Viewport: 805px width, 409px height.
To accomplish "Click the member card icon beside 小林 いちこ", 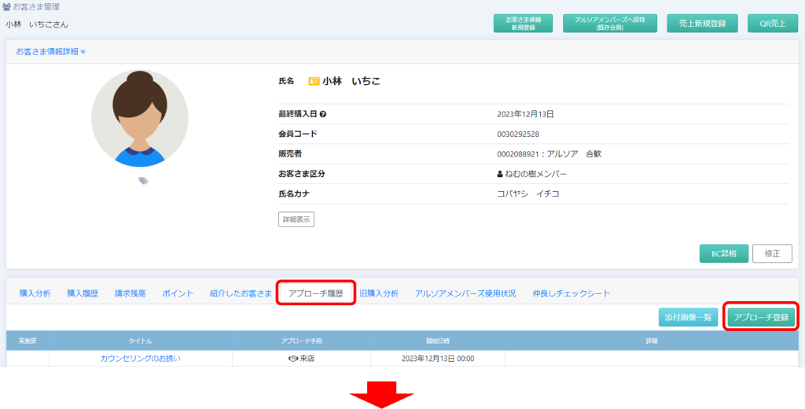I will point(314,81).
